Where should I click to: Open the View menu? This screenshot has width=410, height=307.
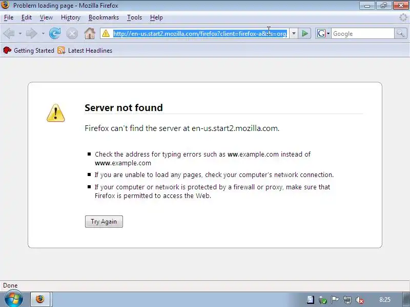point(46,17)
